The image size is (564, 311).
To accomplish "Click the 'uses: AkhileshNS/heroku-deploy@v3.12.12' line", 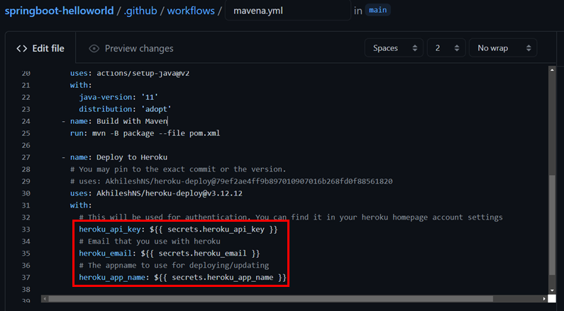I will pos(156,193).
